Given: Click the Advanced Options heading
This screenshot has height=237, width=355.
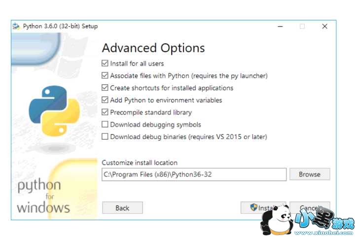Looking at the screenshot, I should (153, 48).
